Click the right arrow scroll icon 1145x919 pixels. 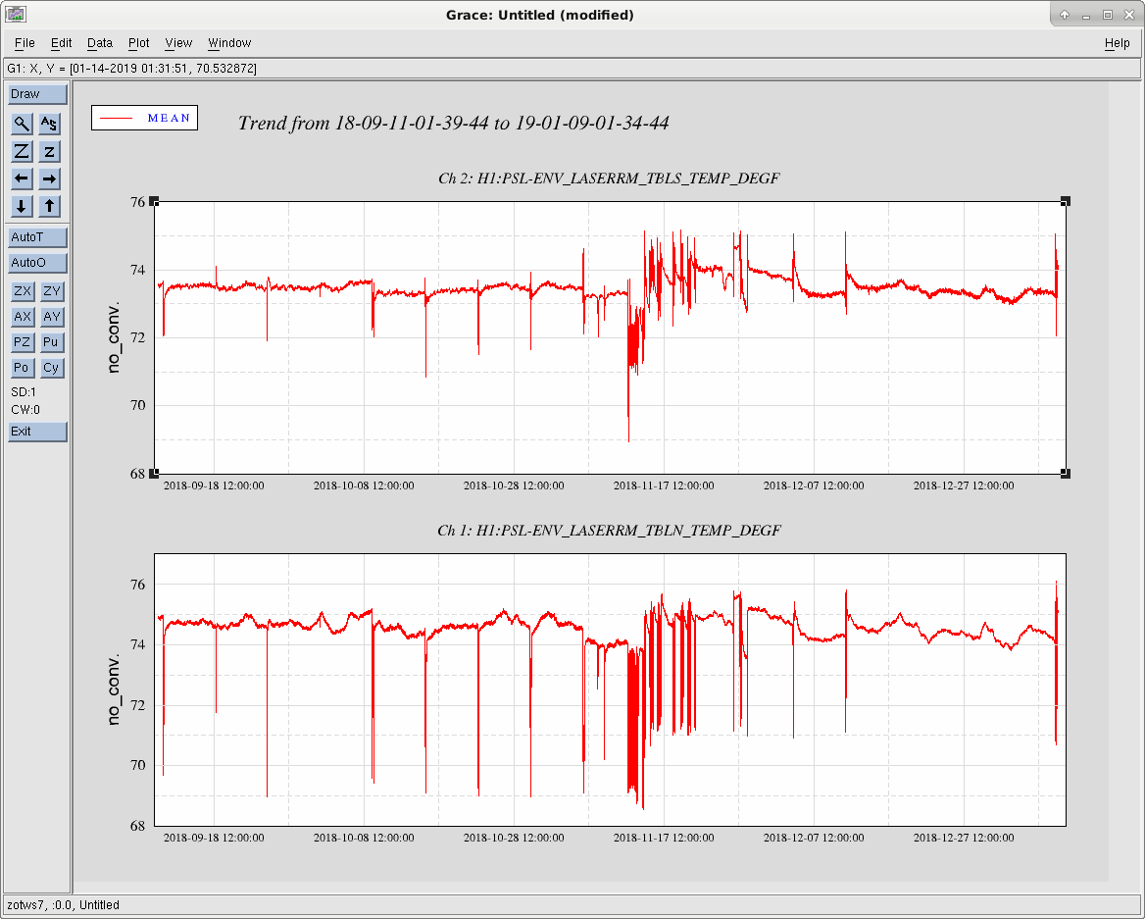(49, 179)
